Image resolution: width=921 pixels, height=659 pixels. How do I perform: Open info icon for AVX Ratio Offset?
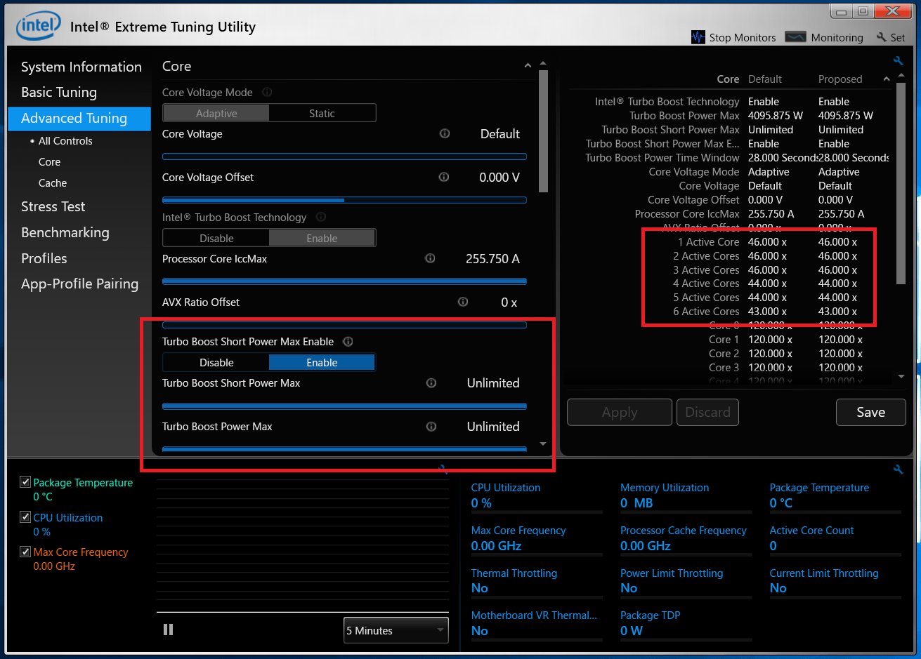coord(463,302)
